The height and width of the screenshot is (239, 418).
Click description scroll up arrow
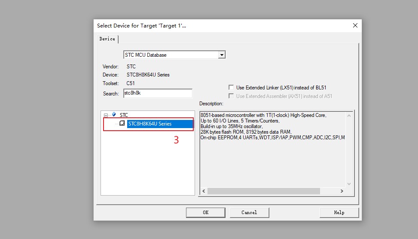pyautogui.click(x=349, y=116)
